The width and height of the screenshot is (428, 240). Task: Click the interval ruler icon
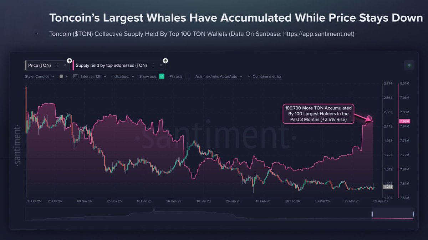pos(75,76)
